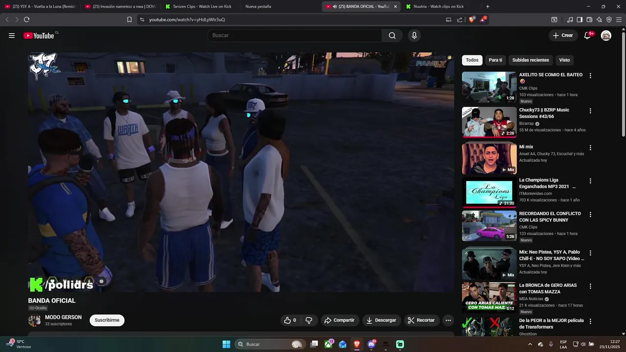Open Brave VPN shield icon
The image size is (626, 352).
(x=609, y=20)
